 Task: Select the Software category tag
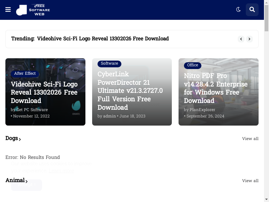coord(109,63)
